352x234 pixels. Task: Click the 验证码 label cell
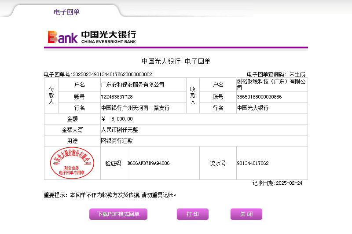pyautogui.click(x=114, y=163)
